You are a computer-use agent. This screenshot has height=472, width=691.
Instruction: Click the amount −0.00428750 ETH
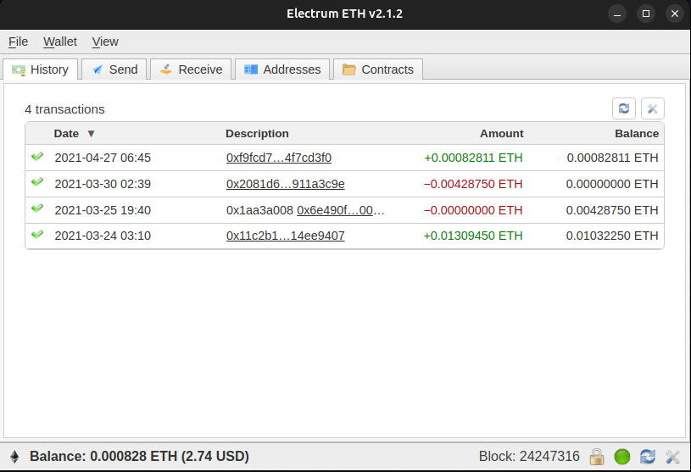(x=473, y=184)
